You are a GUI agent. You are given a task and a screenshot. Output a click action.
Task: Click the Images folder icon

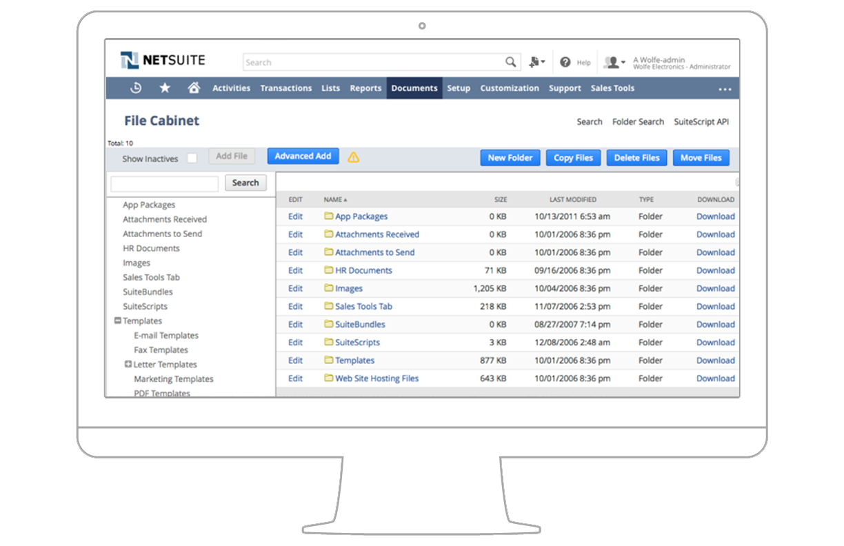[x=329, y=287]
